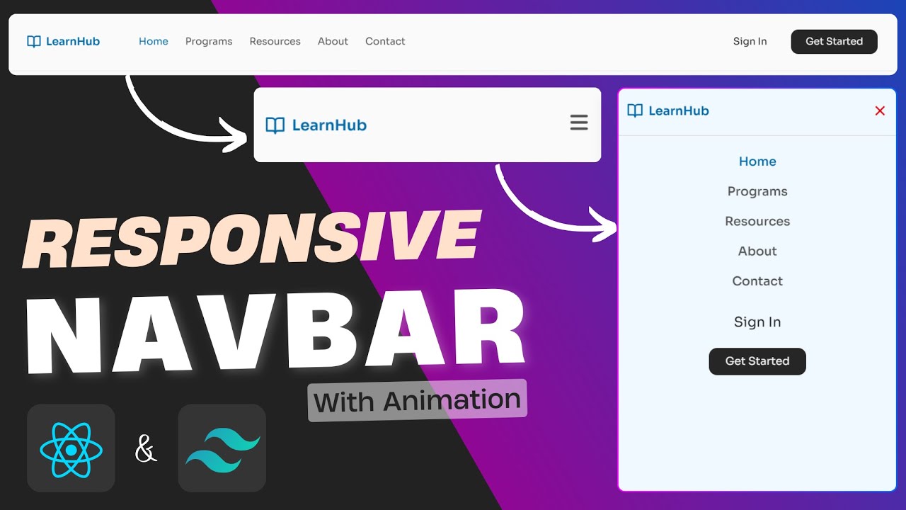Open Programs in the desktop navbar
Viewport: 906px width, 510px height.
209,42
